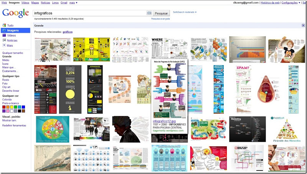The height and width of the screenshot is (174, 307).
Task: Pick the green color swatch
Action: (15, 107)
